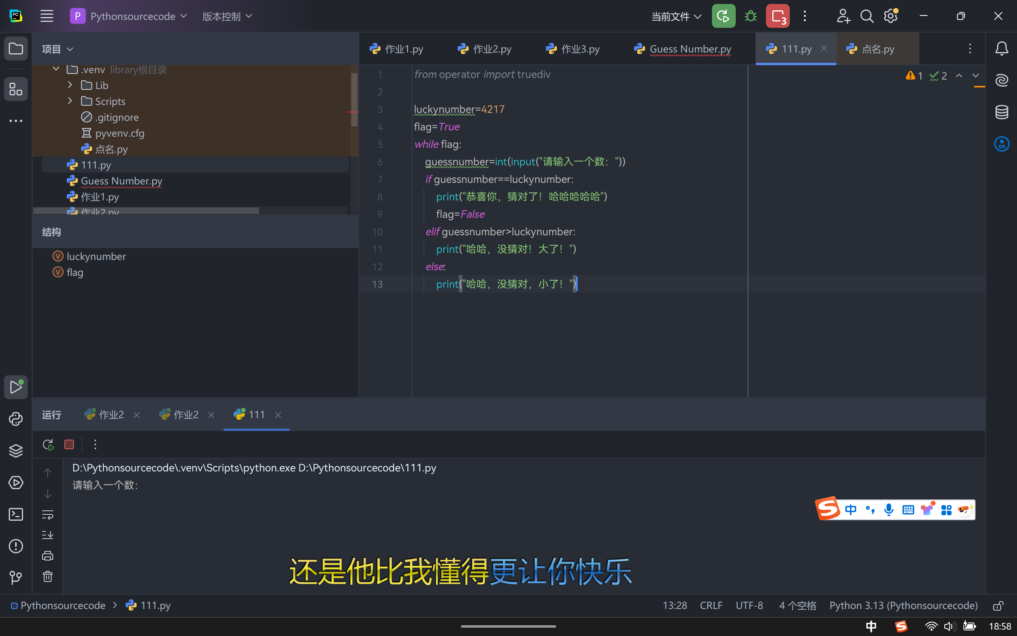Image resolution: width=1017 pixels, height=636 pixels.
Task: Toggle read-only lock in status bar
Action: coord(998,606)
